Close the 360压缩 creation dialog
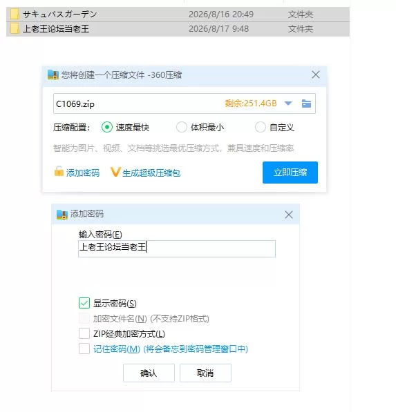 pos(316,75)
